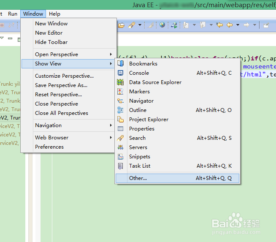The height and width of the screenshot is (242, 276).
Task: Click the Next Annotation toolbar icon
Action: 186,25
